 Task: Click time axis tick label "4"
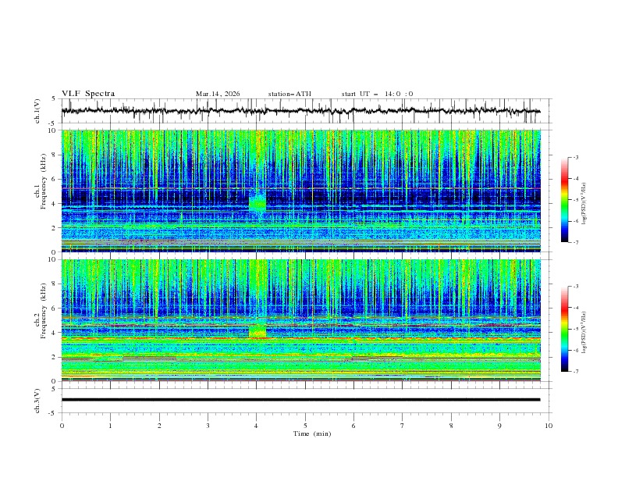click(257, 426)
